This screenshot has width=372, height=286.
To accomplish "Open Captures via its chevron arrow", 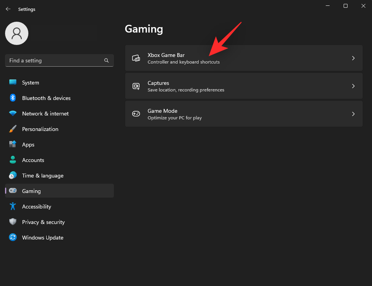I will [353, 86].
